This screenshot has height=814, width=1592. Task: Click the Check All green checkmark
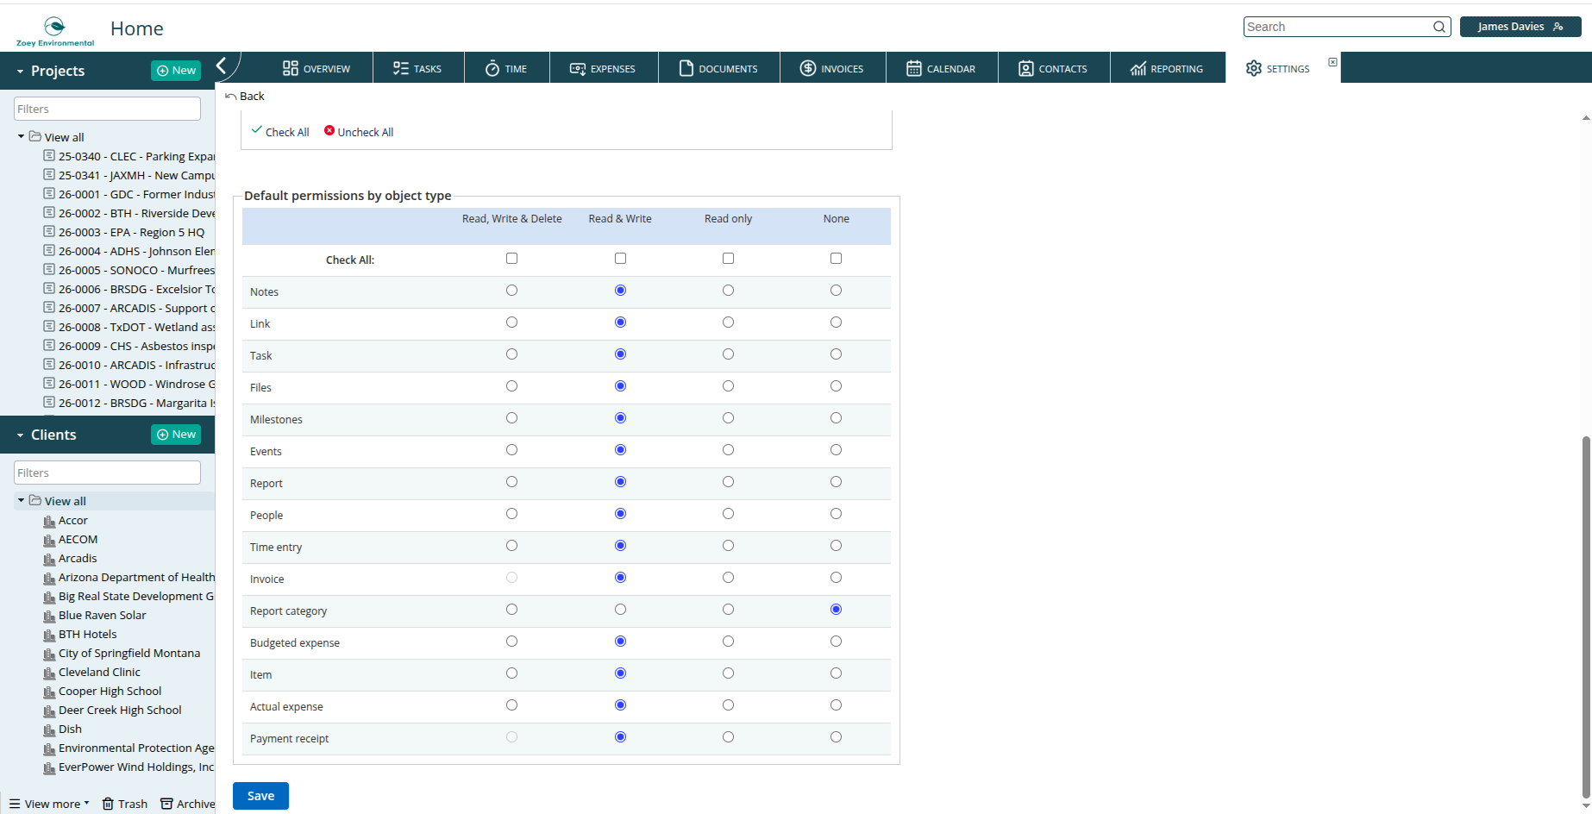pos(256,130)
